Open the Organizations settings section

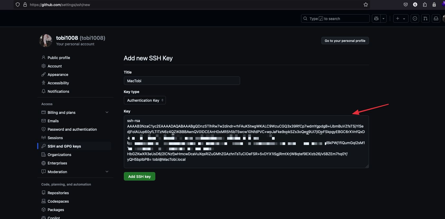click(x=59, y=154)
